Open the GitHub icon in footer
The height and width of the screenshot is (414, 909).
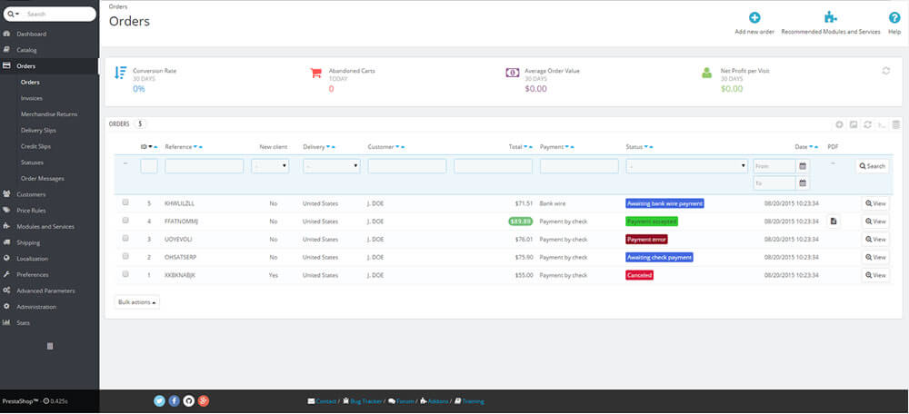(188, 400)
